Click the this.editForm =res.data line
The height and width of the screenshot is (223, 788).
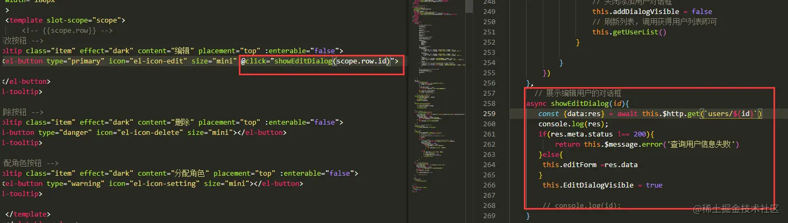(x=590, y=165)
